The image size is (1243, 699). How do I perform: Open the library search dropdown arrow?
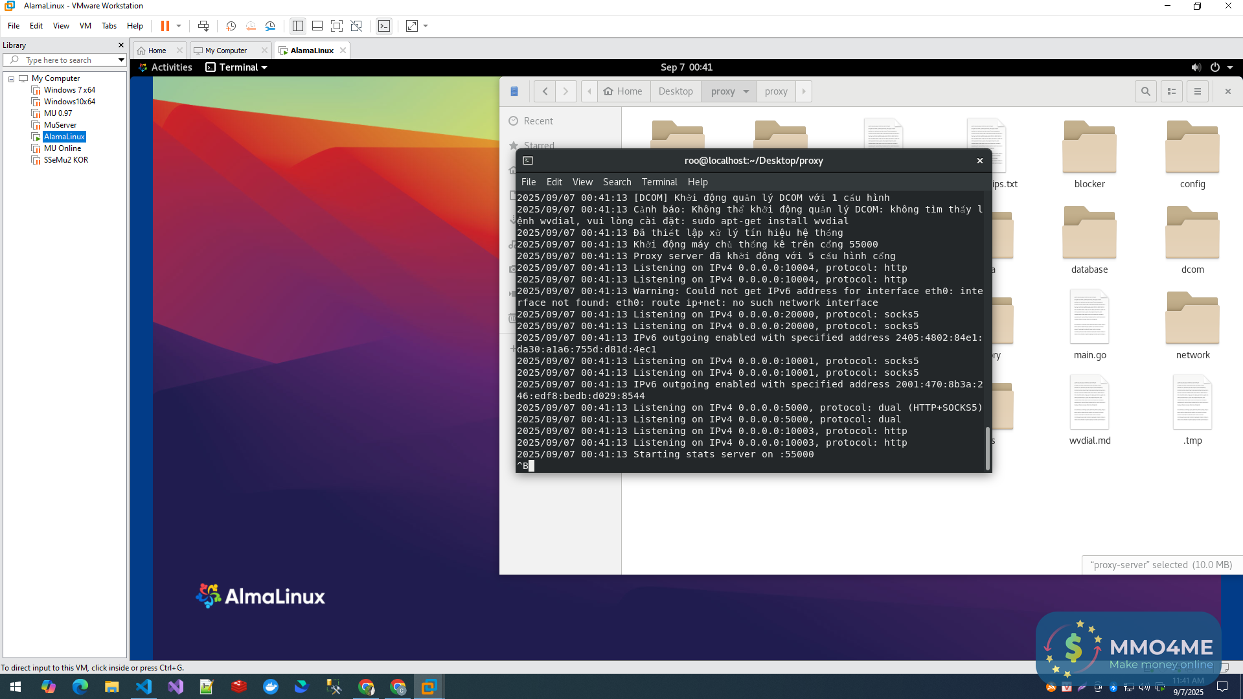pyautogui.click(x=121, y=60)
